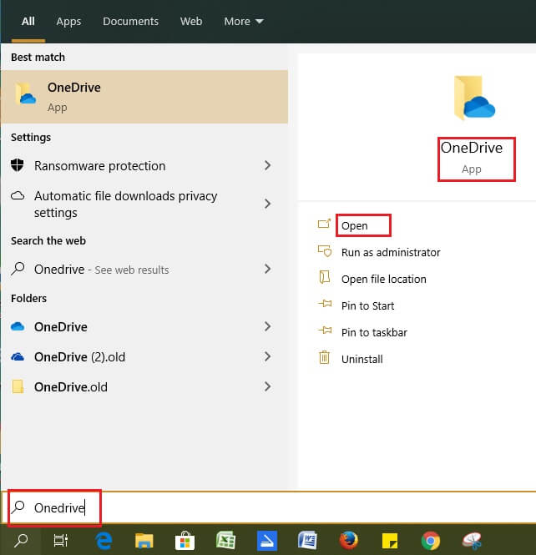536x555 pixels.
Task: Click the Open icon in actions list
Action: 324,224
